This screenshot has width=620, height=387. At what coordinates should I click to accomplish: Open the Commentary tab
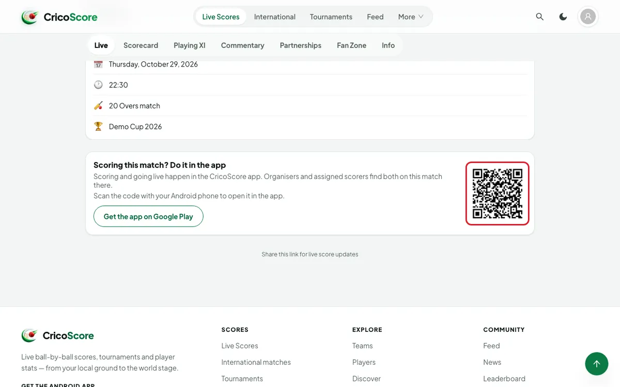242,45
